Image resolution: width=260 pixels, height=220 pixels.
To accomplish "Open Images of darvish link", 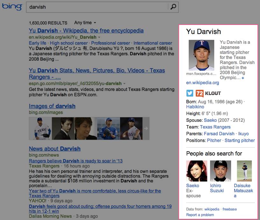I will pyautogui.click(x=52, y=106).
